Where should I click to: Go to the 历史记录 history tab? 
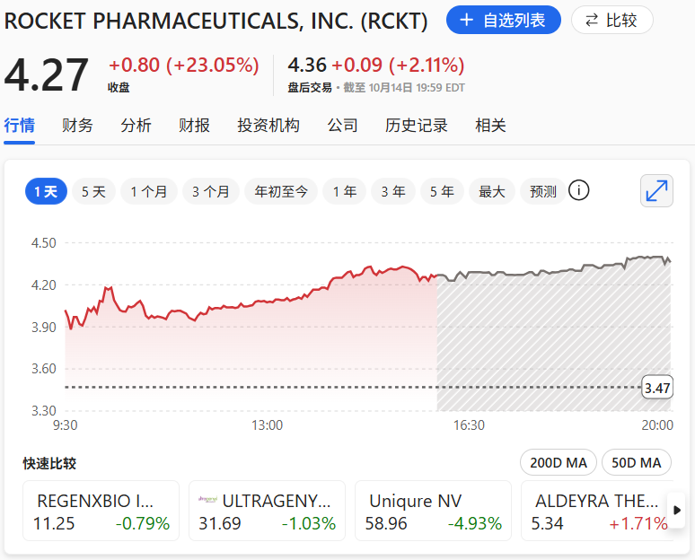click(x=417, y=126)
